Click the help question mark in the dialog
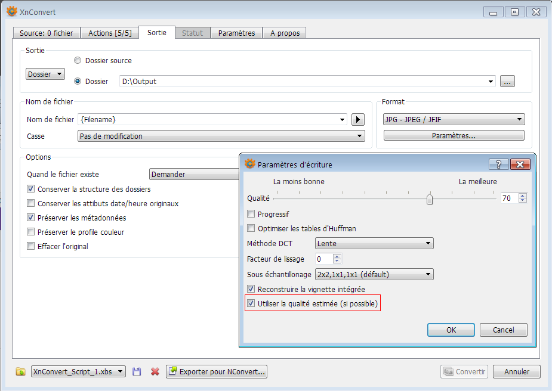552x391 pixels. [x=498, y=164]
